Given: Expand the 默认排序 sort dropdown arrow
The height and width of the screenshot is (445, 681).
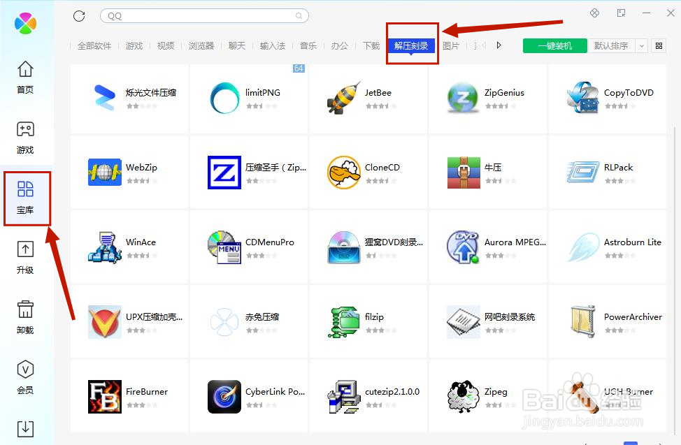Looking at the screenshot, I should [x=641, y=45].
